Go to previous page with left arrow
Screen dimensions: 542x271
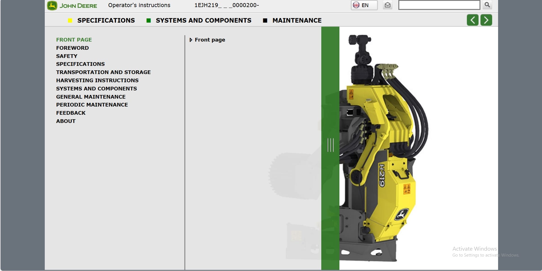(473, 20)
